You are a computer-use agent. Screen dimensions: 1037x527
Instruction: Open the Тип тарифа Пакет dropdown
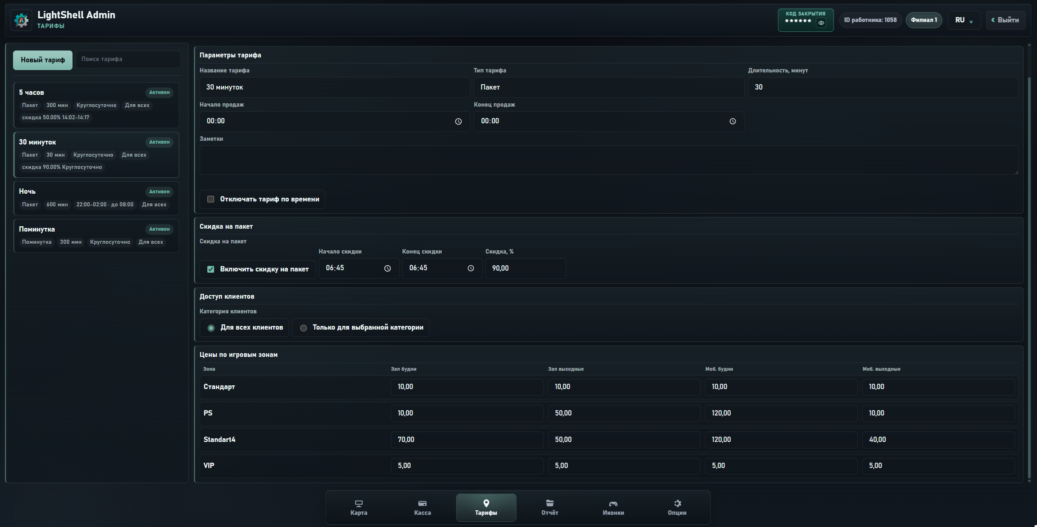tap(609, 87)
